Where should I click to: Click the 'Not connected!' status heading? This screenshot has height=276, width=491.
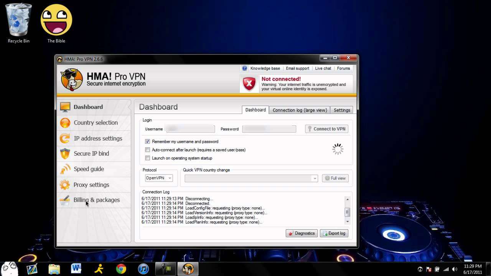click(281, 79)
